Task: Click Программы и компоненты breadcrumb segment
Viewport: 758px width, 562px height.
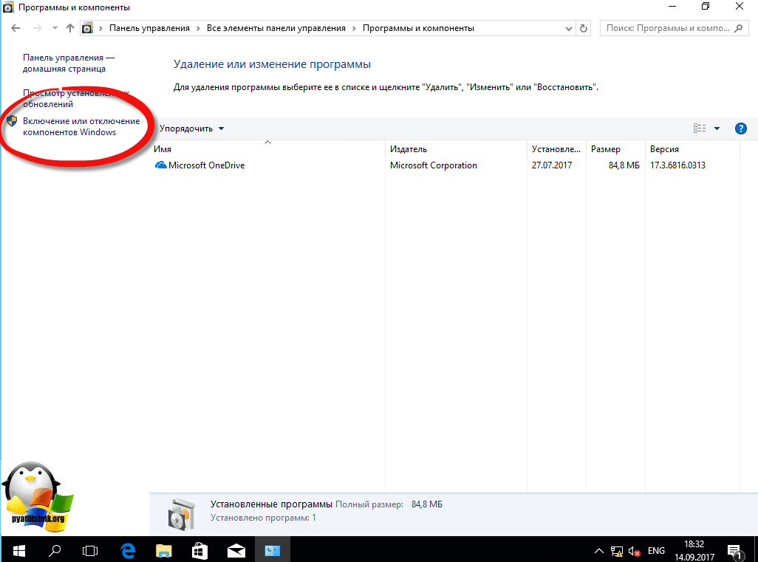Action: click(418, 28)
